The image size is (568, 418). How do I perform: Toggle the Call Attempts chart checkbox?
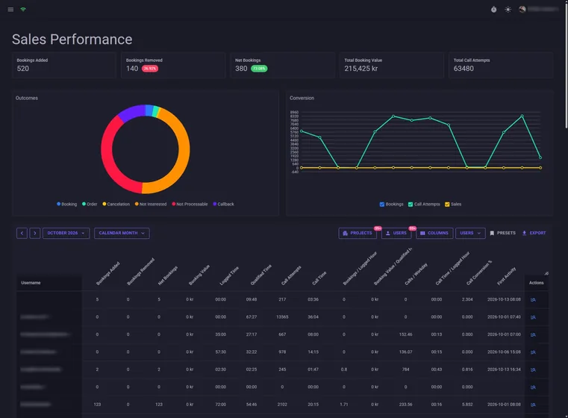(411, 205)
